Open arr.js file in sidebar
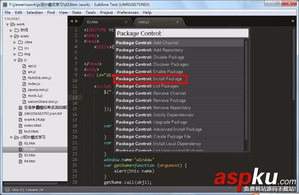This screenshot has width=299, height=195. point(32,72)
